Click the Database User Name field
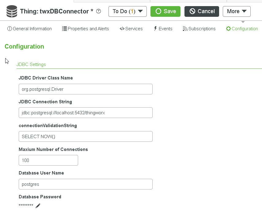Image resolution: width=262 pixels, height=213 pixels. pos(85,184)
